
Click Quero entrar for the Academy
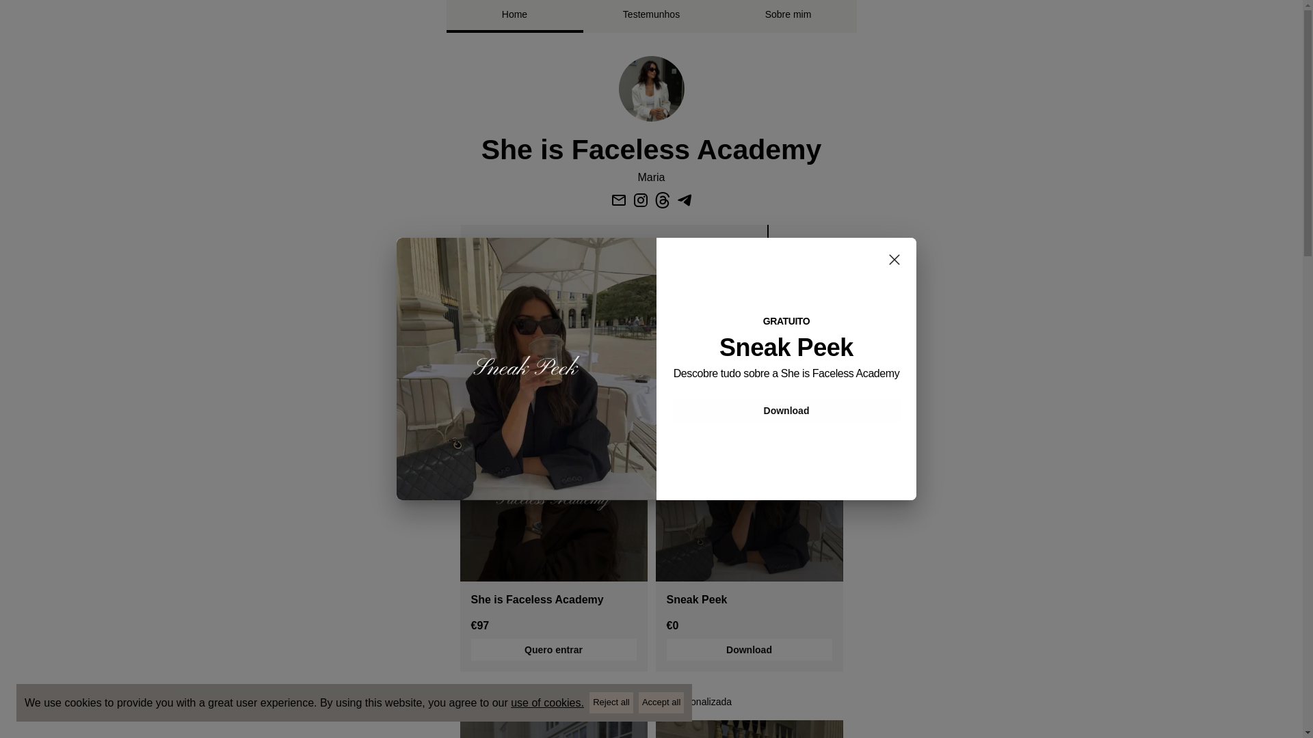(x=553, y=650)
